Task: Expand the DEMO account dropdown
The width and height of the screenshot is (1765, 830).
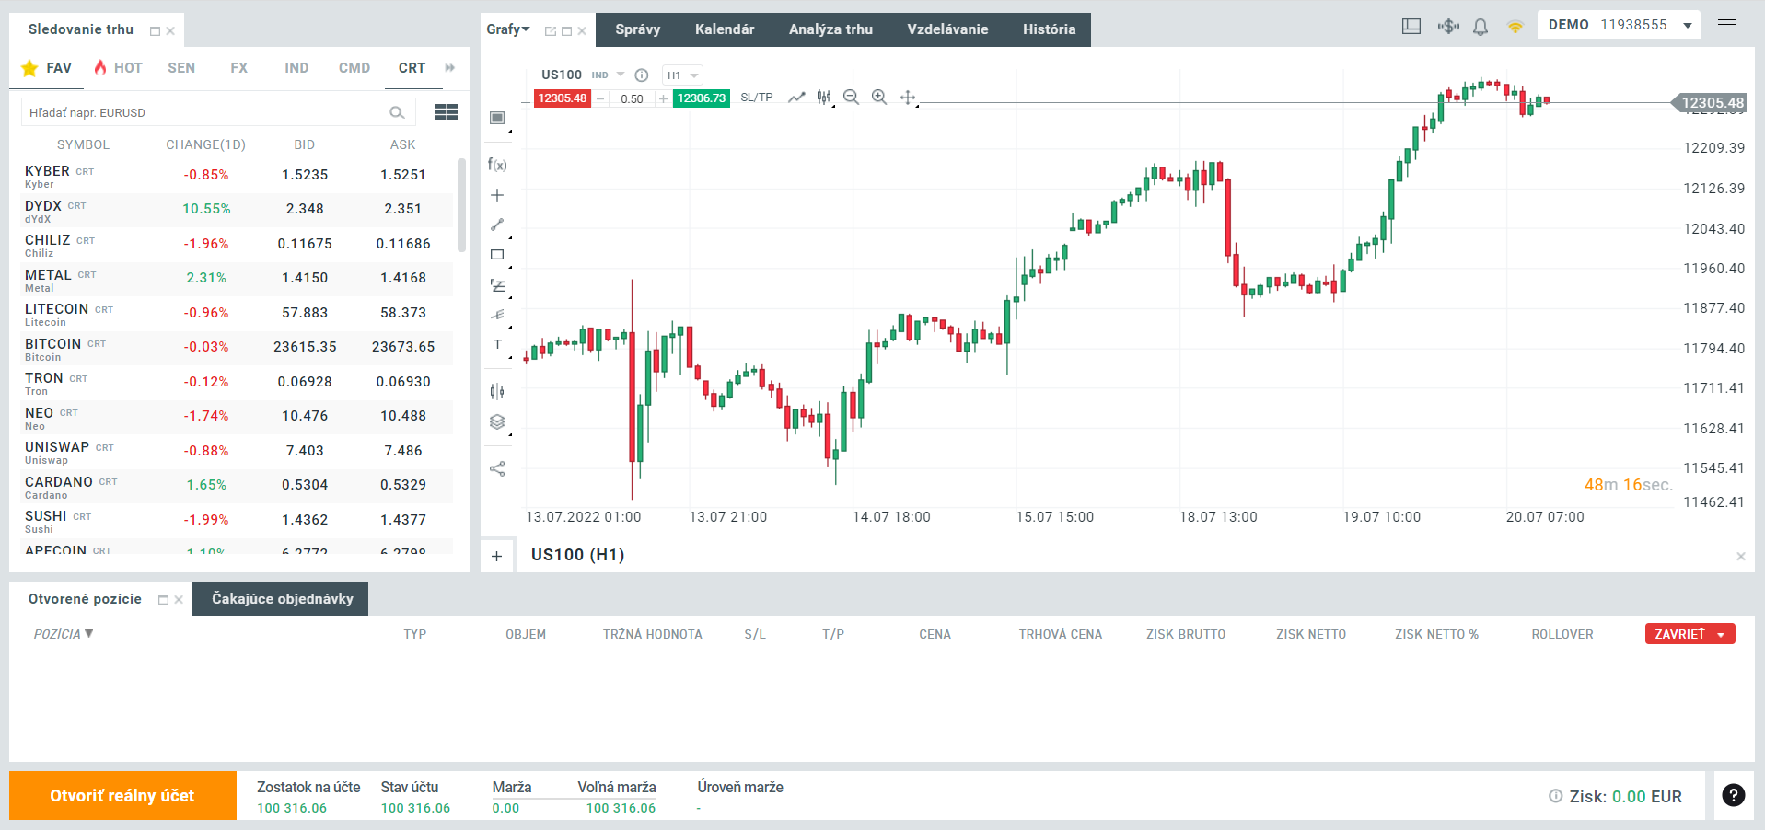Action: pos(1689,25)
